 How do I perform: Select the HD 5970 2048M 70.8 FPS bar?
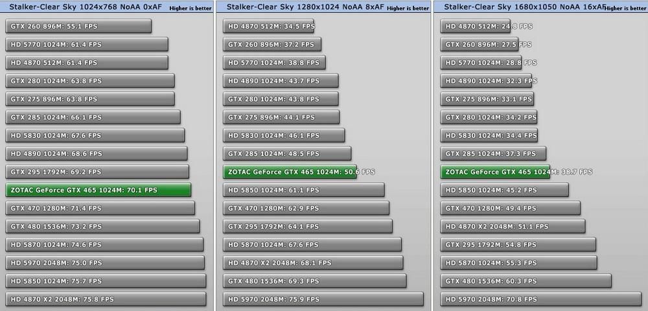tap(541, 299)
